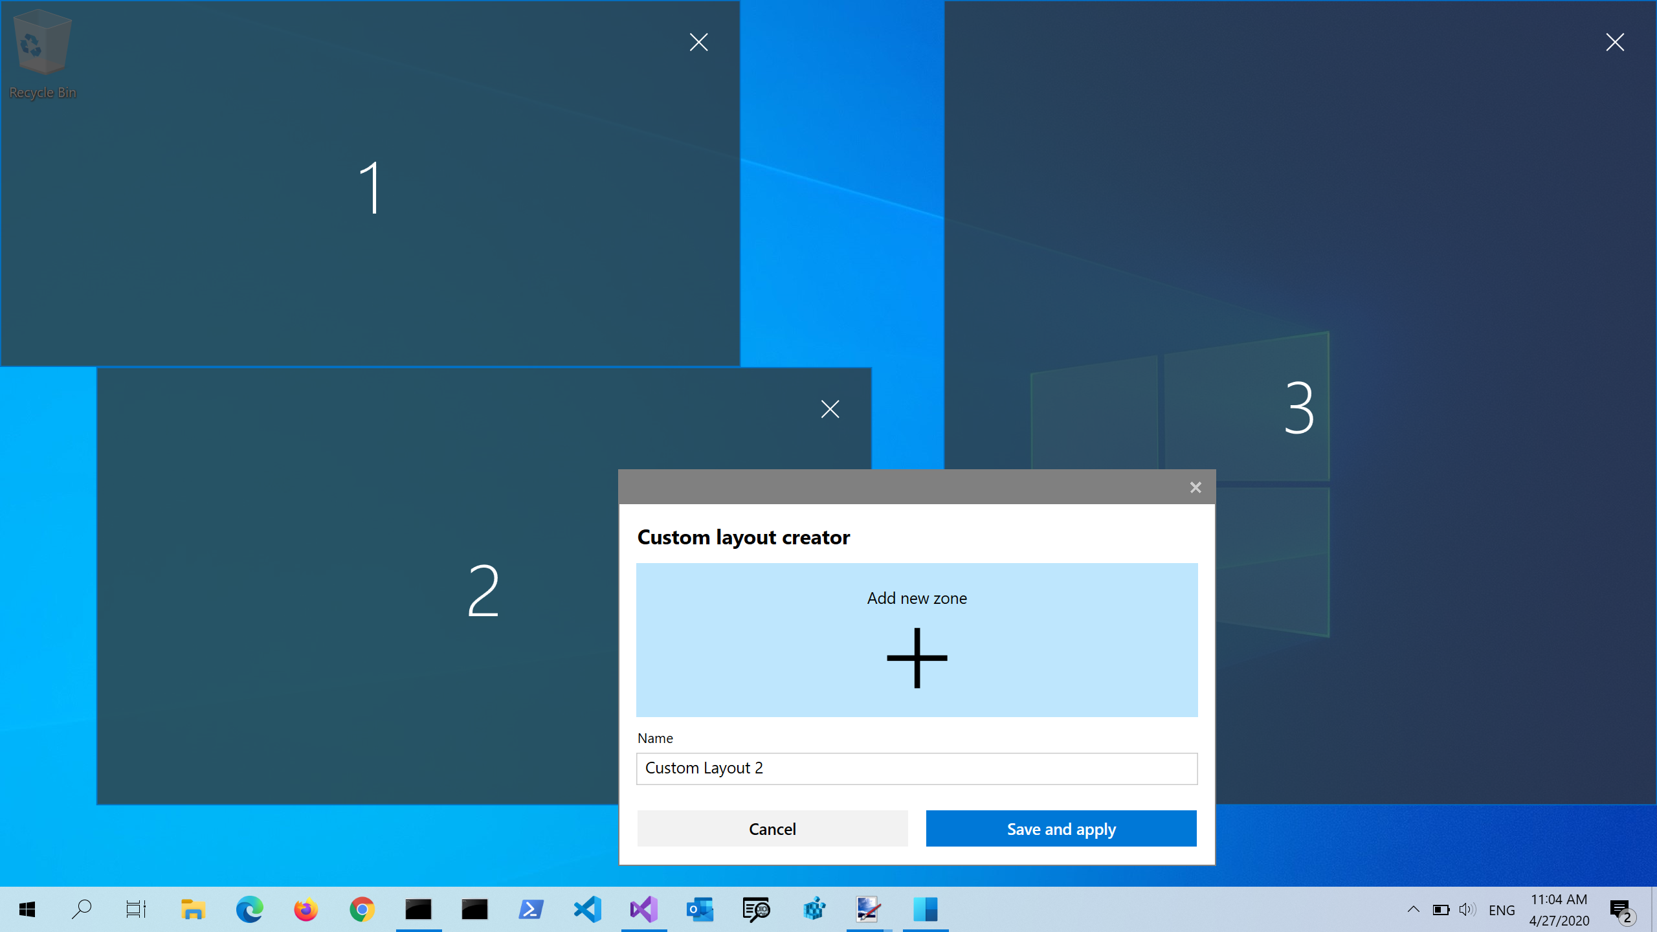Image resolution: width=1657 pixels, height=932 pixels.
Task: Launch Firefox from the taskbar
Action: pos(305,909)
